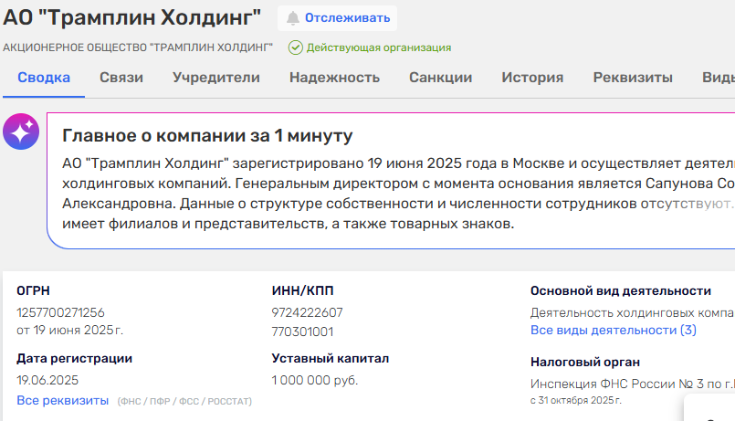This screenshot has height=421, width=735.
Task: Switch to the Связи tab
Action: [121, 78]
